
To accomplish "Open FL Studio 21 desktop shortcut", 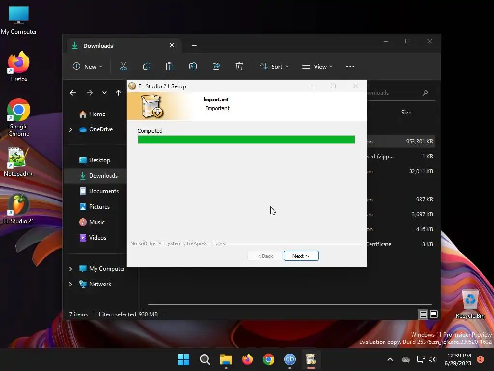I will (19, 209).
